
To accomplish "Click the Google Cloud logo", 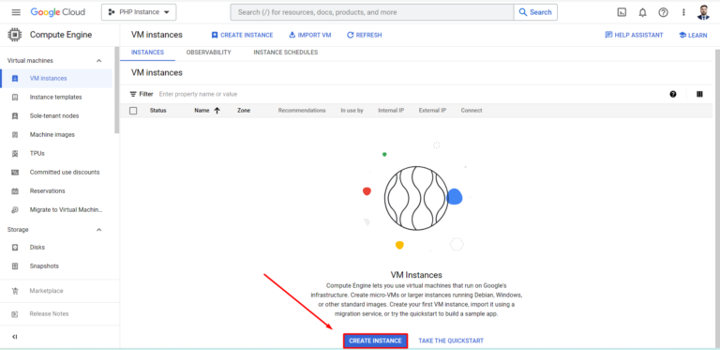I will pyautogui.click(x=58, y=12).
